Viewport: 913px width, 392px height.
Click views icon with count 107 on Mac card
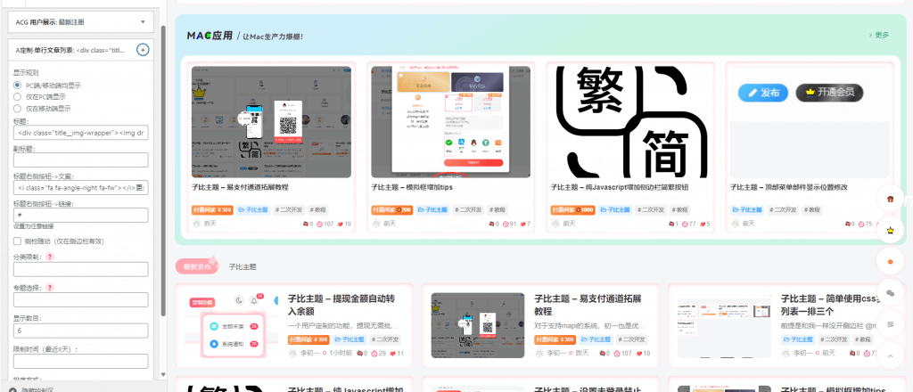tap(318, 224)
